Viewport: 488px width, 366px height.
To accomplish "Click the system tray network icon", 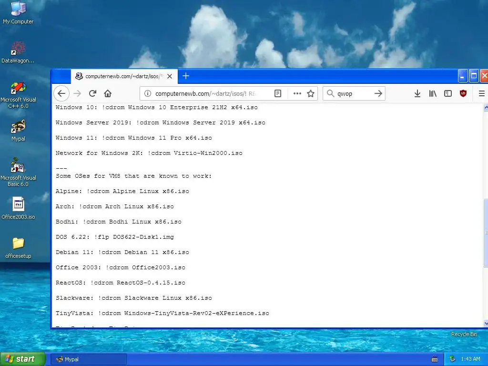I will click(x=453, y=359).
